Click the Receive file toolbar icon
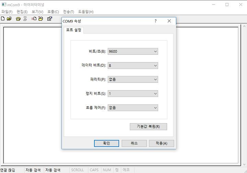Viewport: 247px width, 173px height. click(40, 19)
